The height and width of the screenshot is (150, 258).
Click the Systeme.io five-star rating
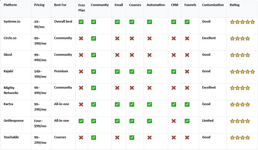point(242,22)
